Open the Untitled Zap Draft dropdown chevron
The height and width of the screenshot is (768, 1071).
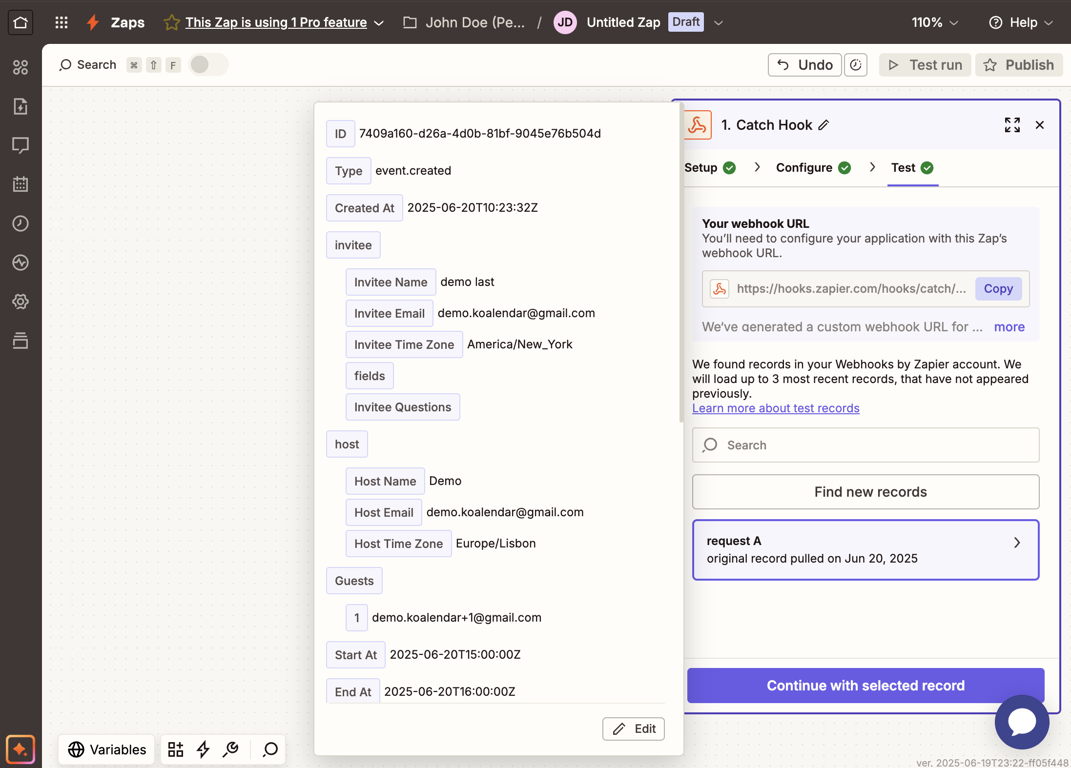pyautogui.click(x=719, y=23)
